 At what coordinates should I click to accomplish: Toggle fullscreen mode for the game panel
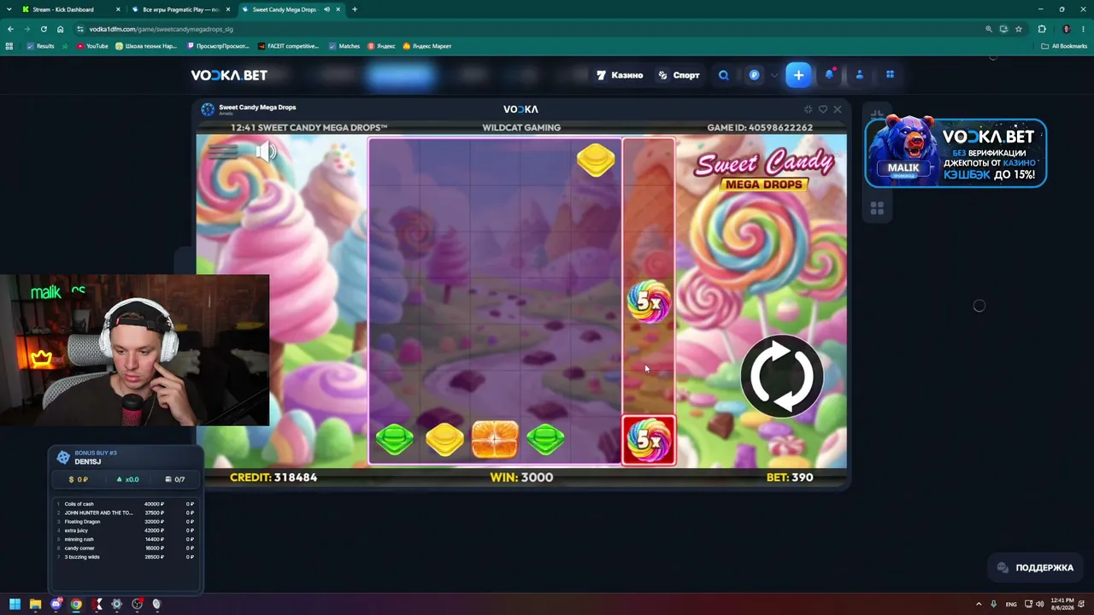pos(808,109)
